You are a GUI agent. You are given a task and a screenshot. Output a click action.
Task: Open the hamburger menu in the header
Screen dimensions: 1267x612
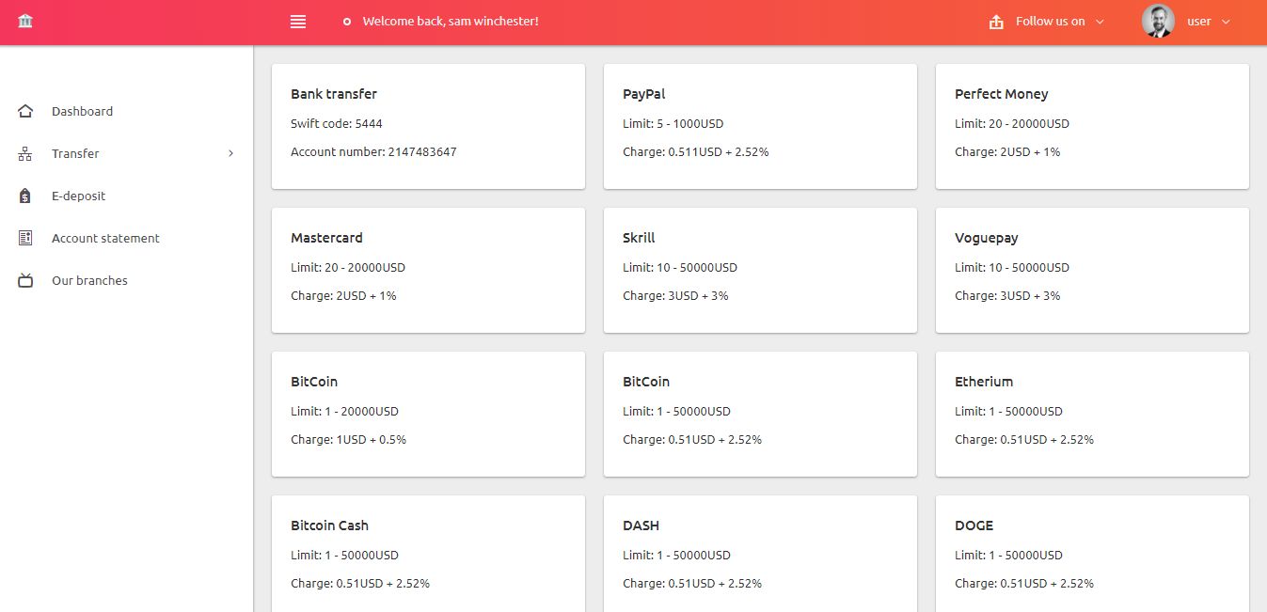297,21
